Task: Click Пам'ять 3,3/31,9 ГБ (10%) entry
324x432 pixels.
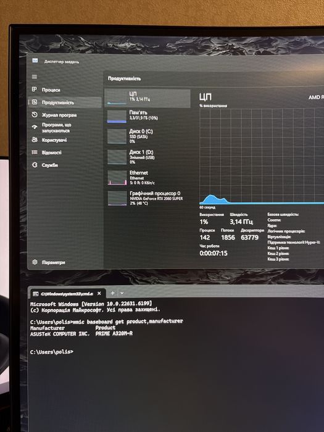Action: tap(147, 117)
